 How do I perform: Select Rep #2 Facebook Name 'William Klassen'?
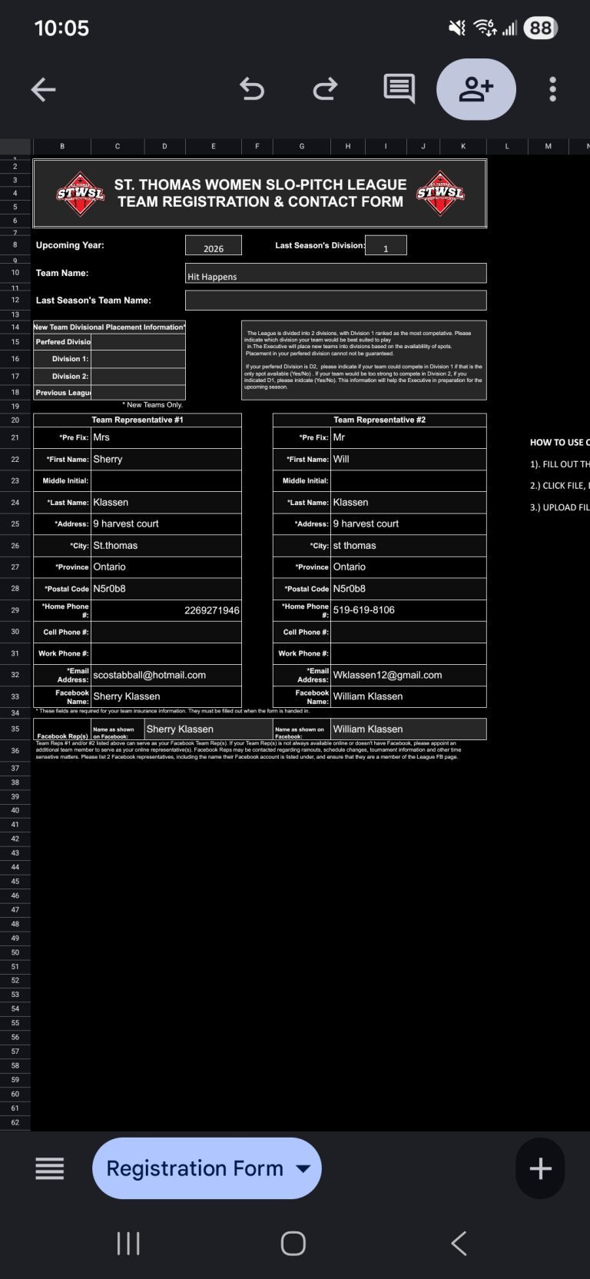(409, 696)
